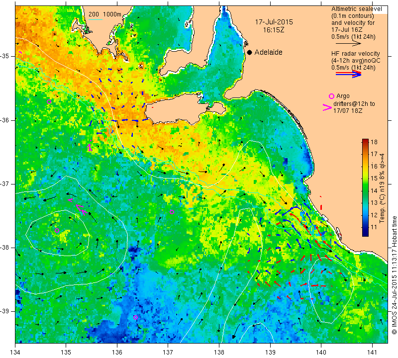
Task: Click the Argo float near 134.8, -37.7
Action: [57, 231]
